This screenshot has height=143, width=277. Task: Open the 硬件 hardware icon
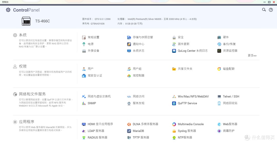[219, 37]
